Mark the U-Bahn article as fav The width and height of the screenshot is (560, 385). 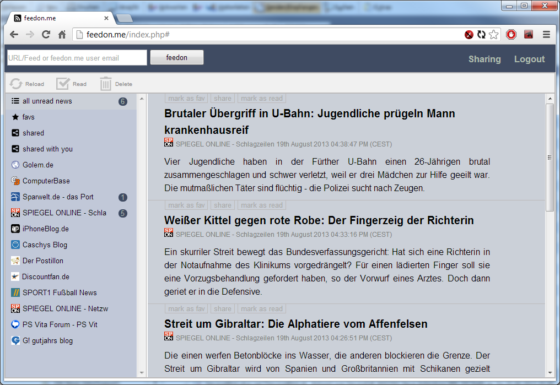click(186, 98)
